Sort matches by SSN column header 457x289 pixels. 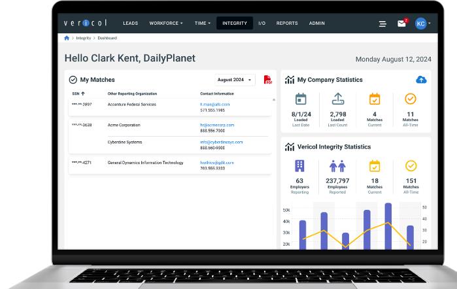78,93
